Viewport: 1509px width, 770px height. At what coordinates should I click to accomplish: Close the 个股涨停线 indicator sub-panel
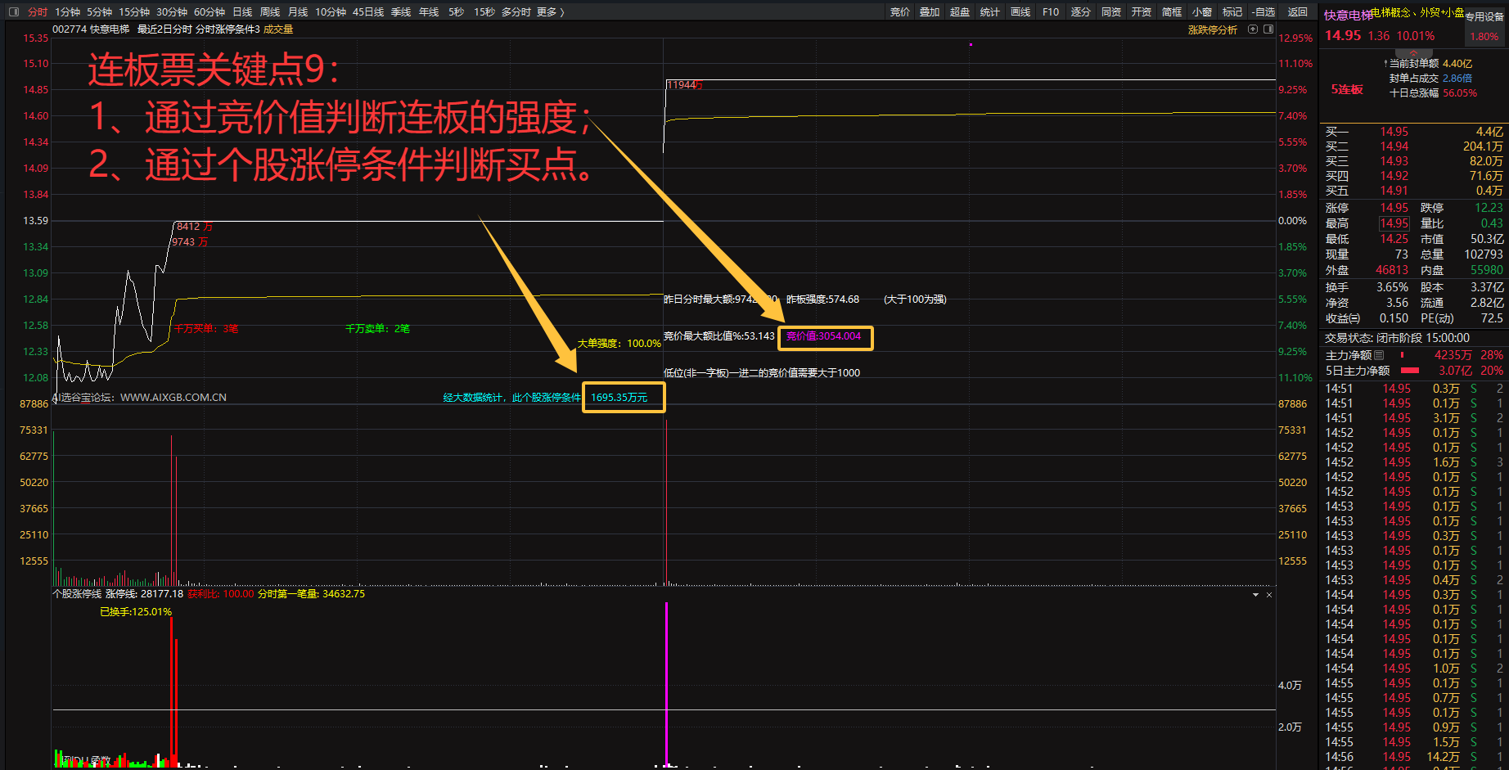pos(1269,595)
